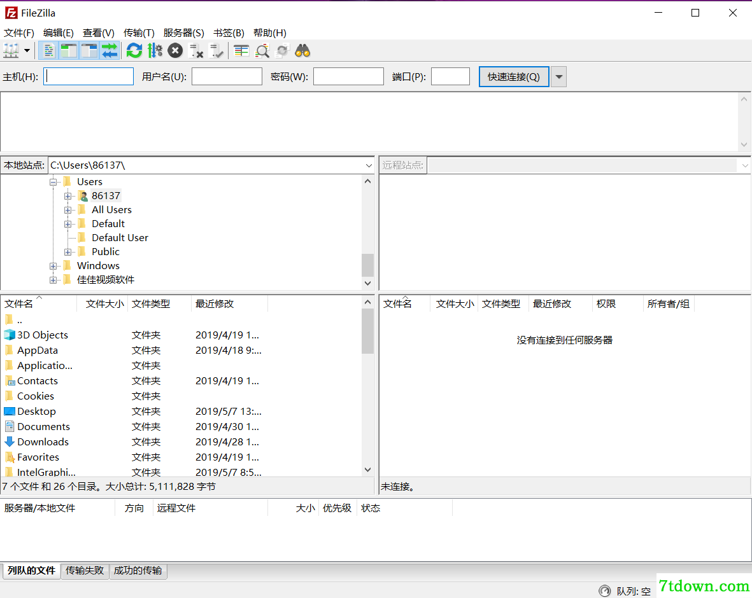Image resolution: width=752 pixels, height=598 pixels.
Task: Click the speed limit icon in status bar
Action: [x=606, y=591]
